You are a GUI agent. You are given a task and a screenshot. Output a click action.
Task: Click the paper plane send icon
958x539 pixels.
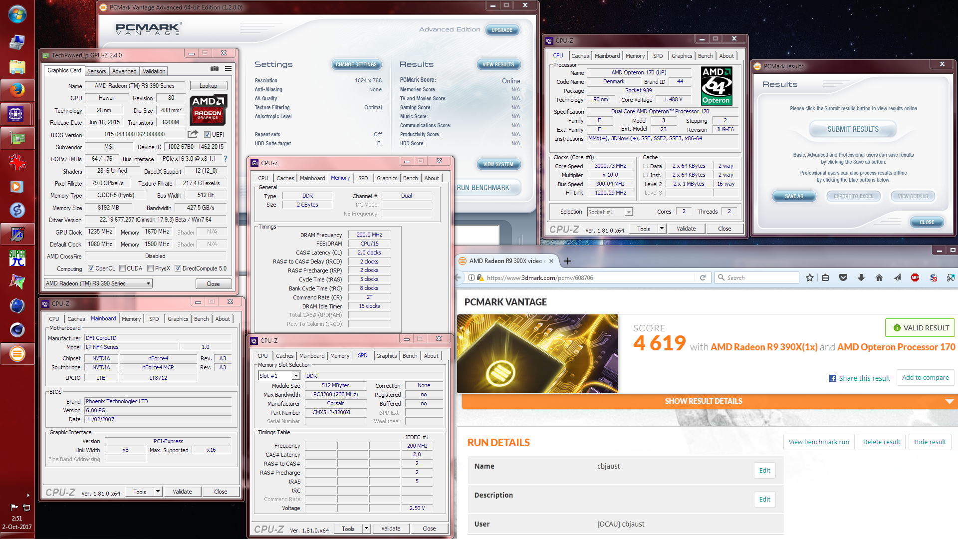(897, 277)
